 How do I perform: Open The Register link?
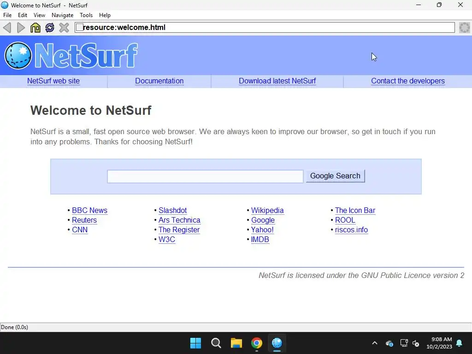(179, 230)
